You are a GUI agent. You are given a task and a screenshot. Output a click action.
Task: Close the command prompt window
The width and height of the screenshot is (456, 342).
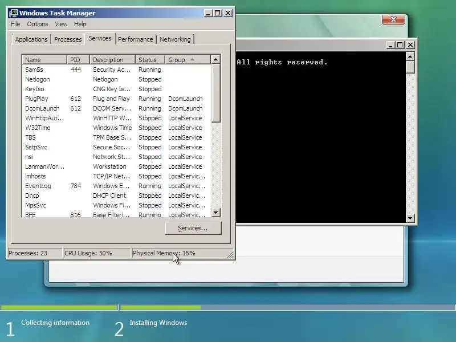410,45
